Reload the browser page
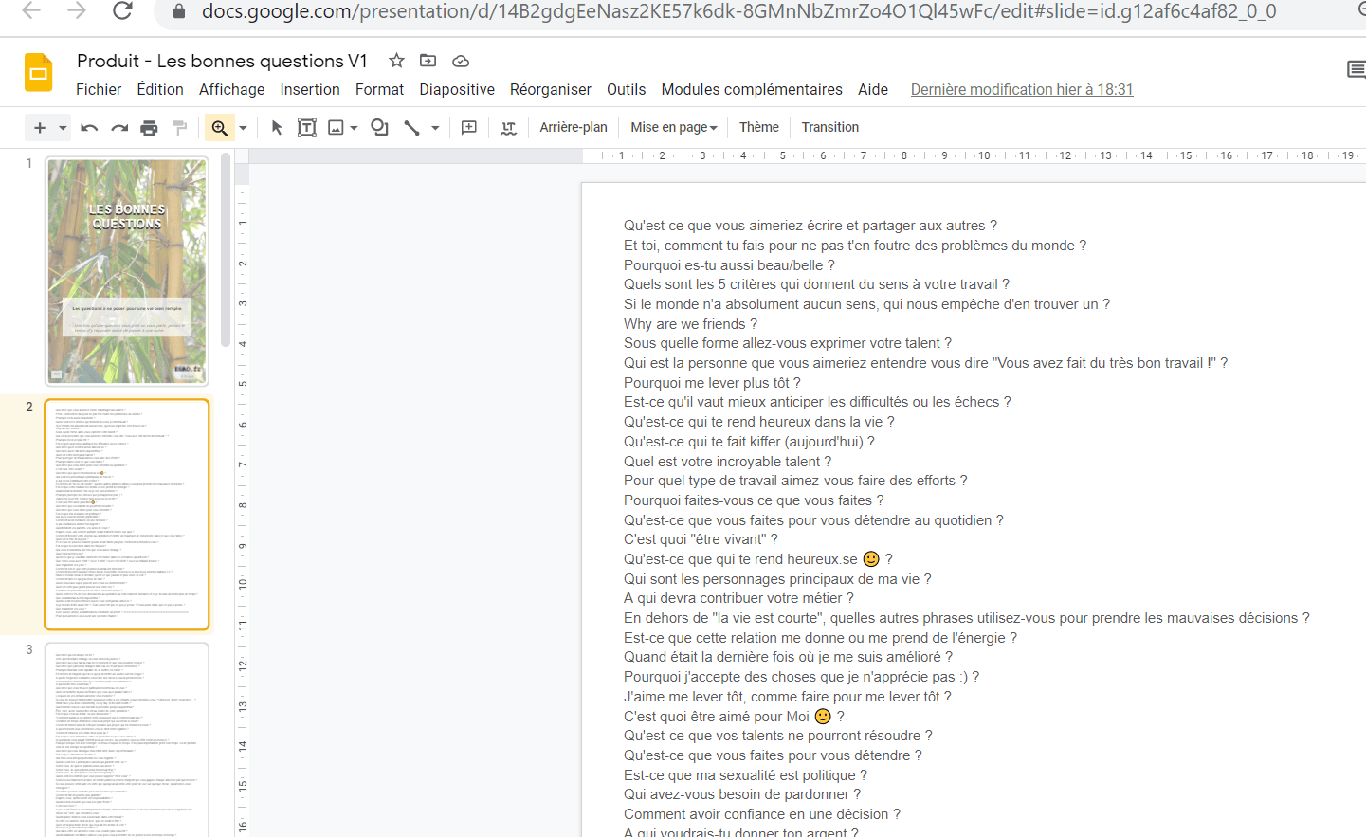Screen dimensions: 1366x837 [122, 11]
